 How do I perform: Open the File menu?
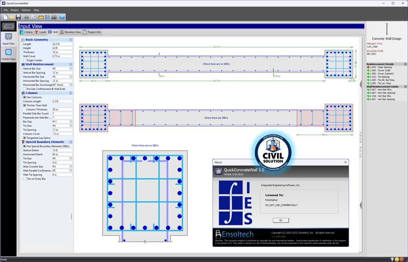point(5,10)
